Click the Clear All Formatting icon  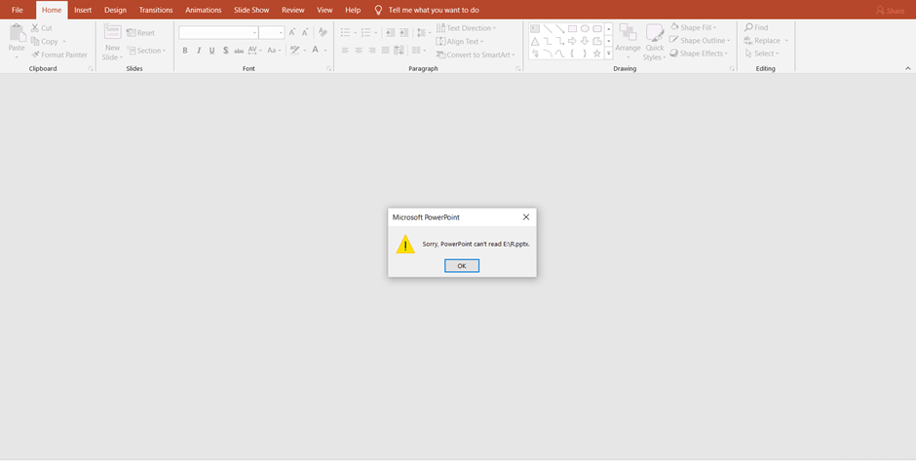pos(323,33)
